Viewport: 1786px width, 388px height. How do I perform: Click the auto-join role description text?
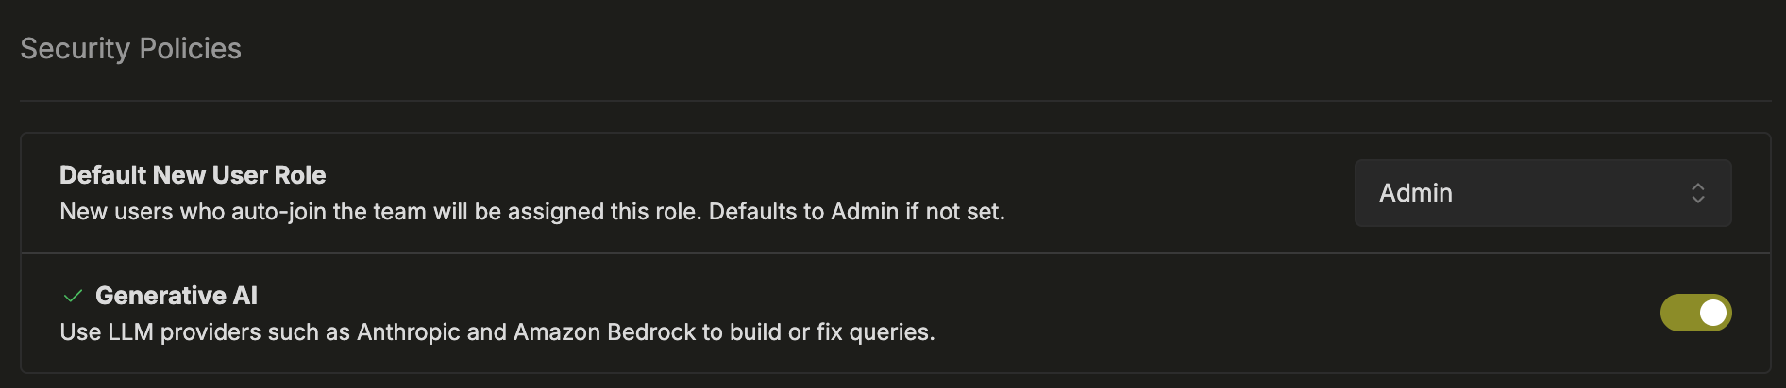pyautogui.click(x=532, y=212)
